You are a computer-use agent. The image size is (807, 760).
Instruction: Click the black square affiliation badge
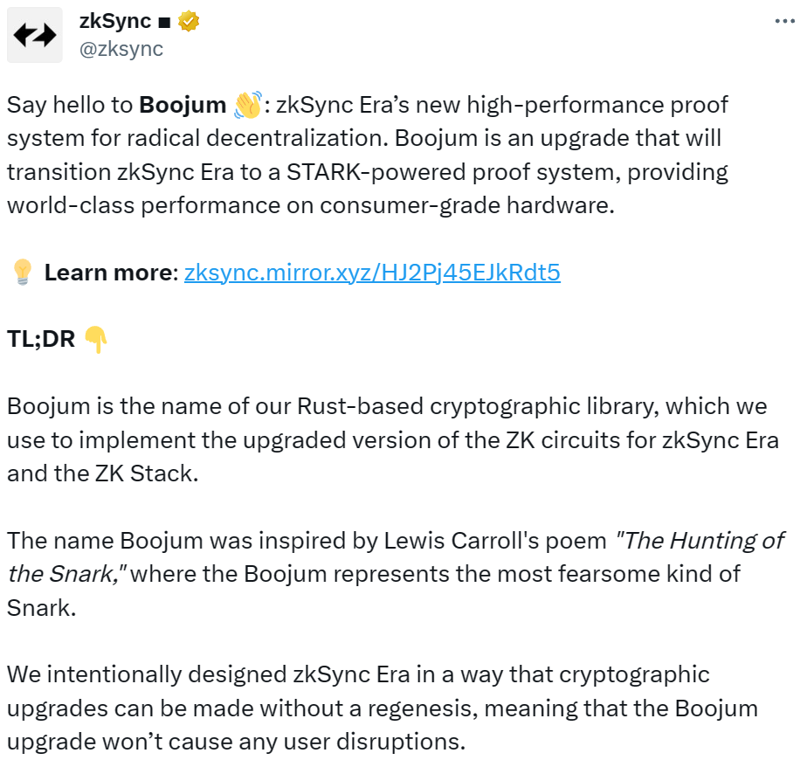pyautogui.click(x=164, y=23)
